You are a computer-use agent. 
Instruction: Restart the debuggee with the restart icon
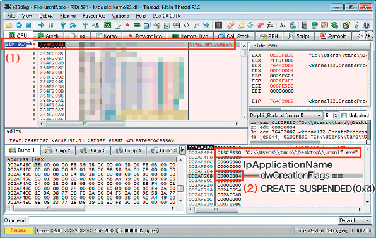(x=19, y=25)
